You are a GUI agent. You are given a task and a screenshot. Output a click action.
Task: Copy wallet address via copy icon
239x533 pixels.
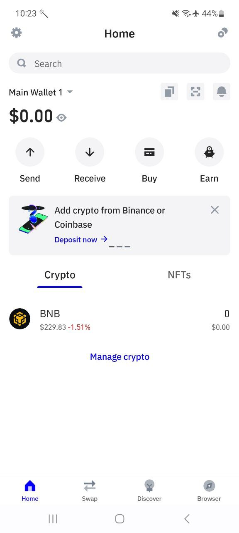pos(169,92)
